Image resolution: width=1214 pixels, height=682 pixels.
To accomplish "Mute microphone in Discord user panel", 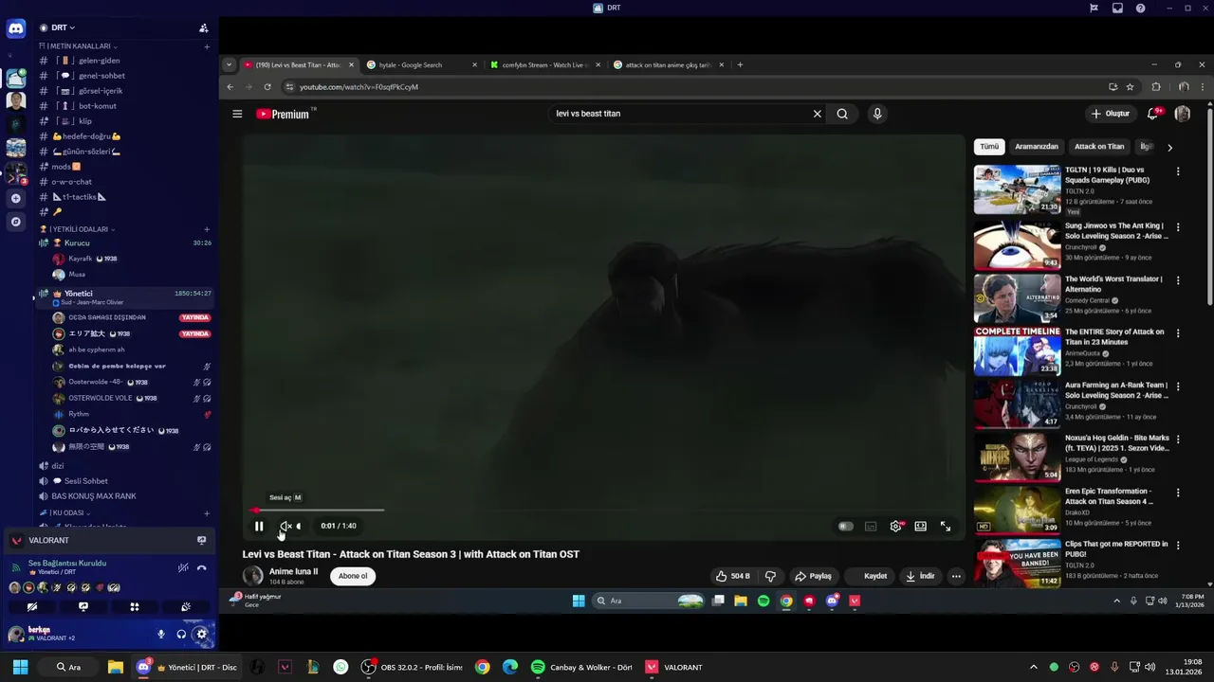I will pos(161,635).
